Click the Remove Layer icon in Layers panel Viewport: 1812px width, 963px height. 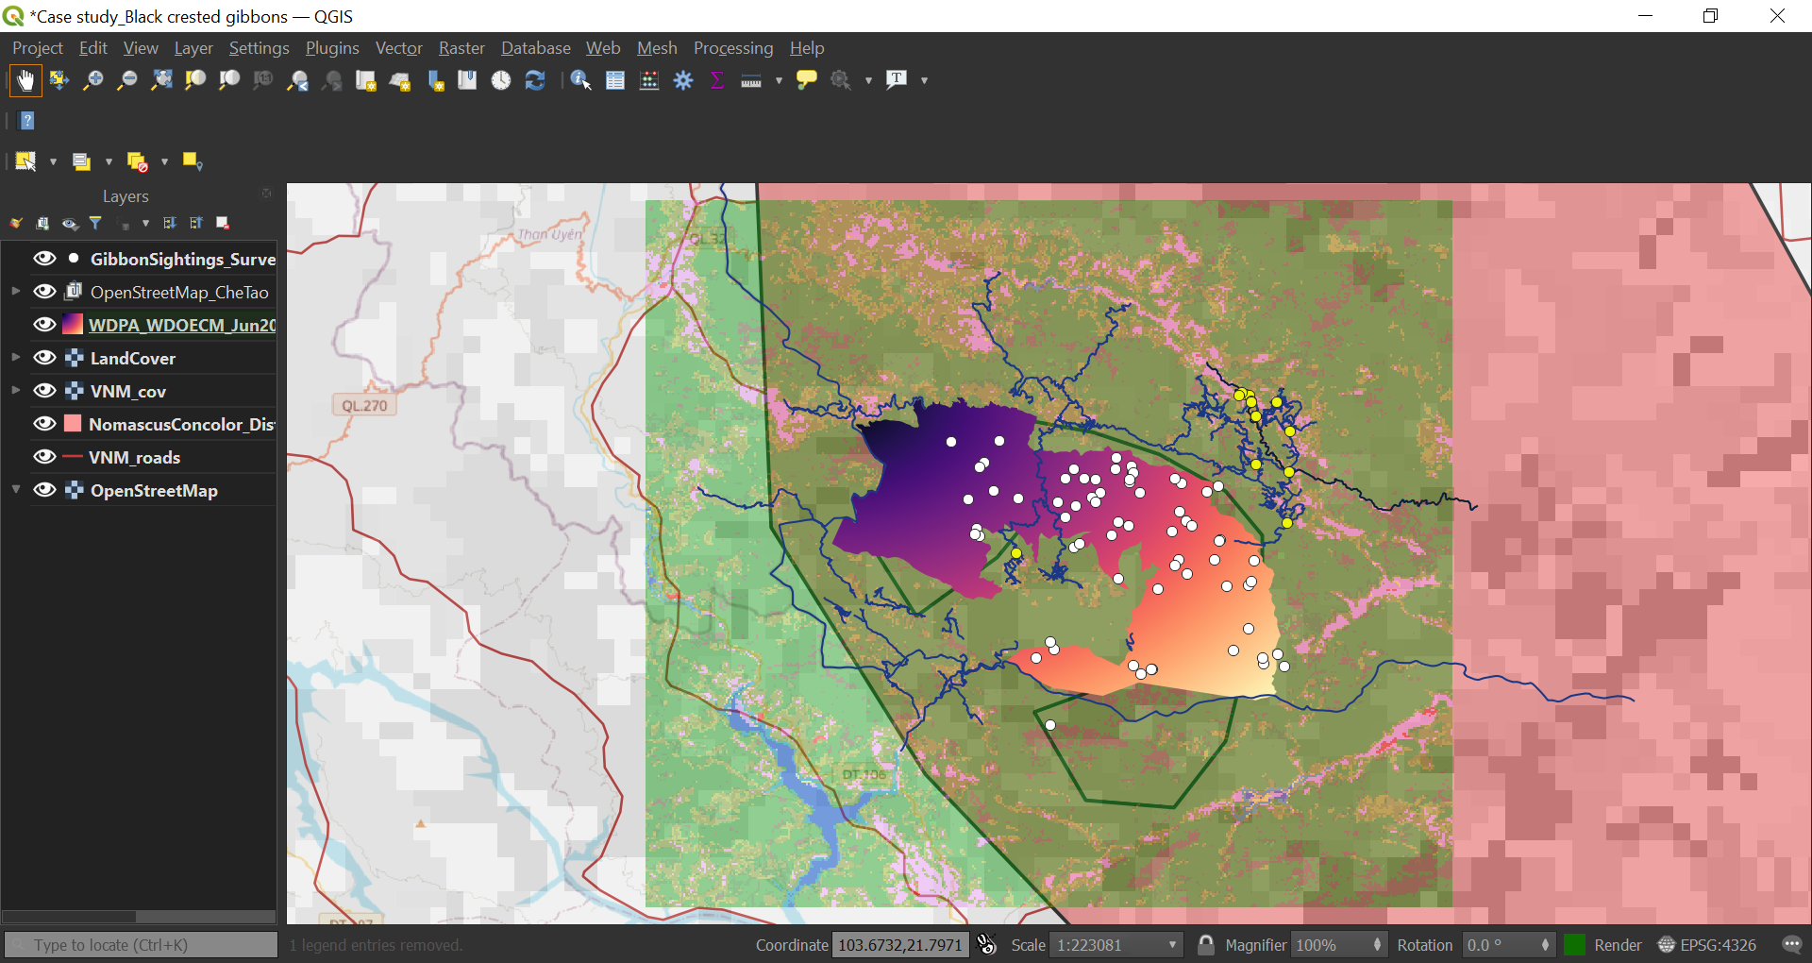pyautogui.click(x=223, y=224)
